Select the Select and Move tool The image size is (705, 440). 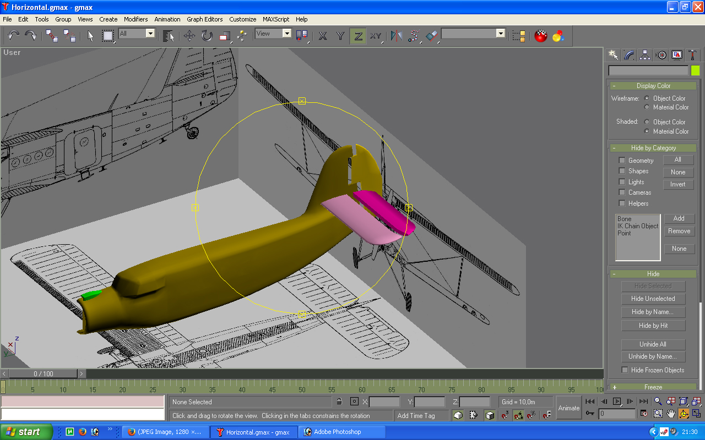[x=189, y=36]
